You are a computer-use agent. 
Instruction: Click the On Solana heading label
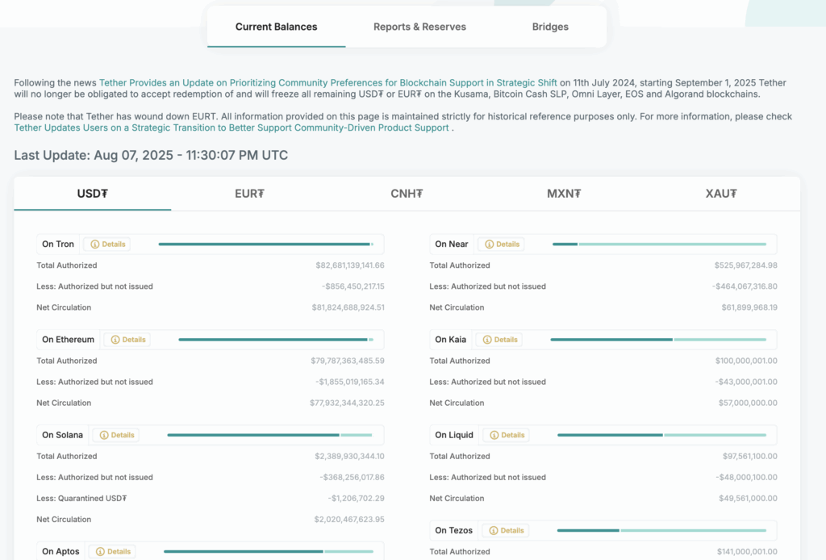[x=62, y=435]
